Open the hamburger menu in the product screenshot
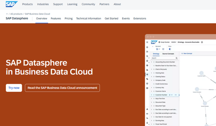 pyautogui.click(x=147, y=42)
